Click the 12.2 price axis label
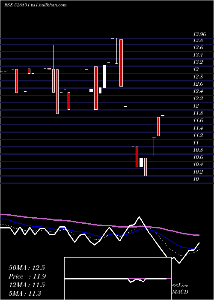The width and height of the screenshot is (214, 300). [198, 99]
